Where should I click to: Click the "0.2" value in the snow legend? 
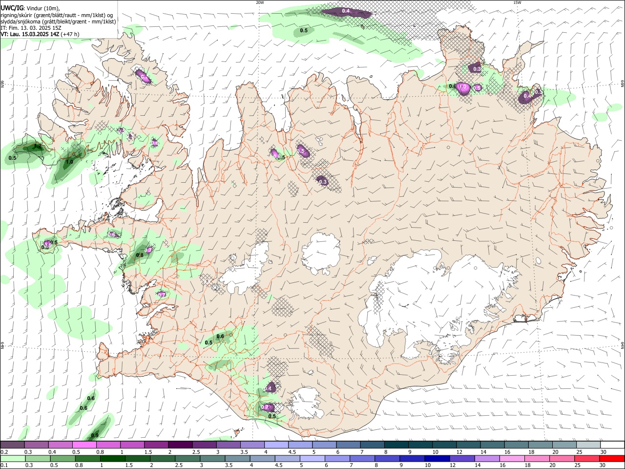point(5,452)
